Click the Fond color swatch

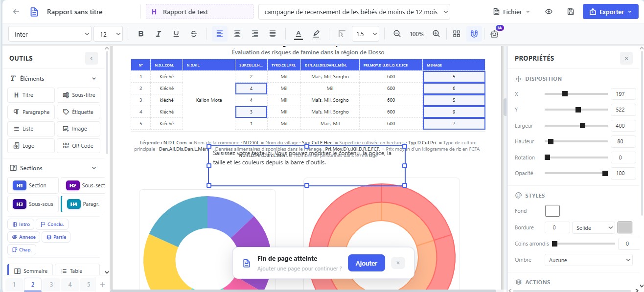tap(552, 211)
